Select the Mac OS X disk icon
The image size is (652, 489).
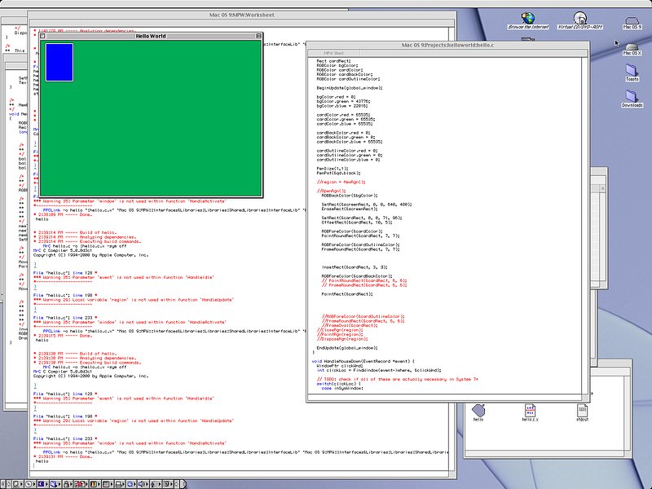click(x=632, y=49)
